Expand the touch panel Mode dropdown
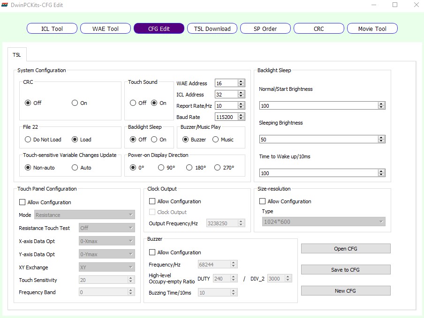This screenshot has height=318, width=424. point(84,215)
